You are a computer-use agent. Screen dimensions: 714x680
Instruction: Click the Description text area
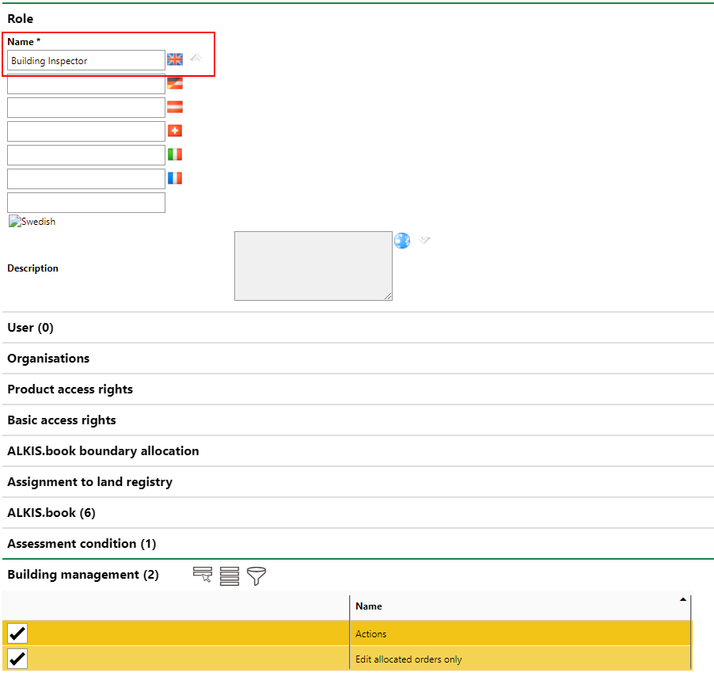[313, 266]
